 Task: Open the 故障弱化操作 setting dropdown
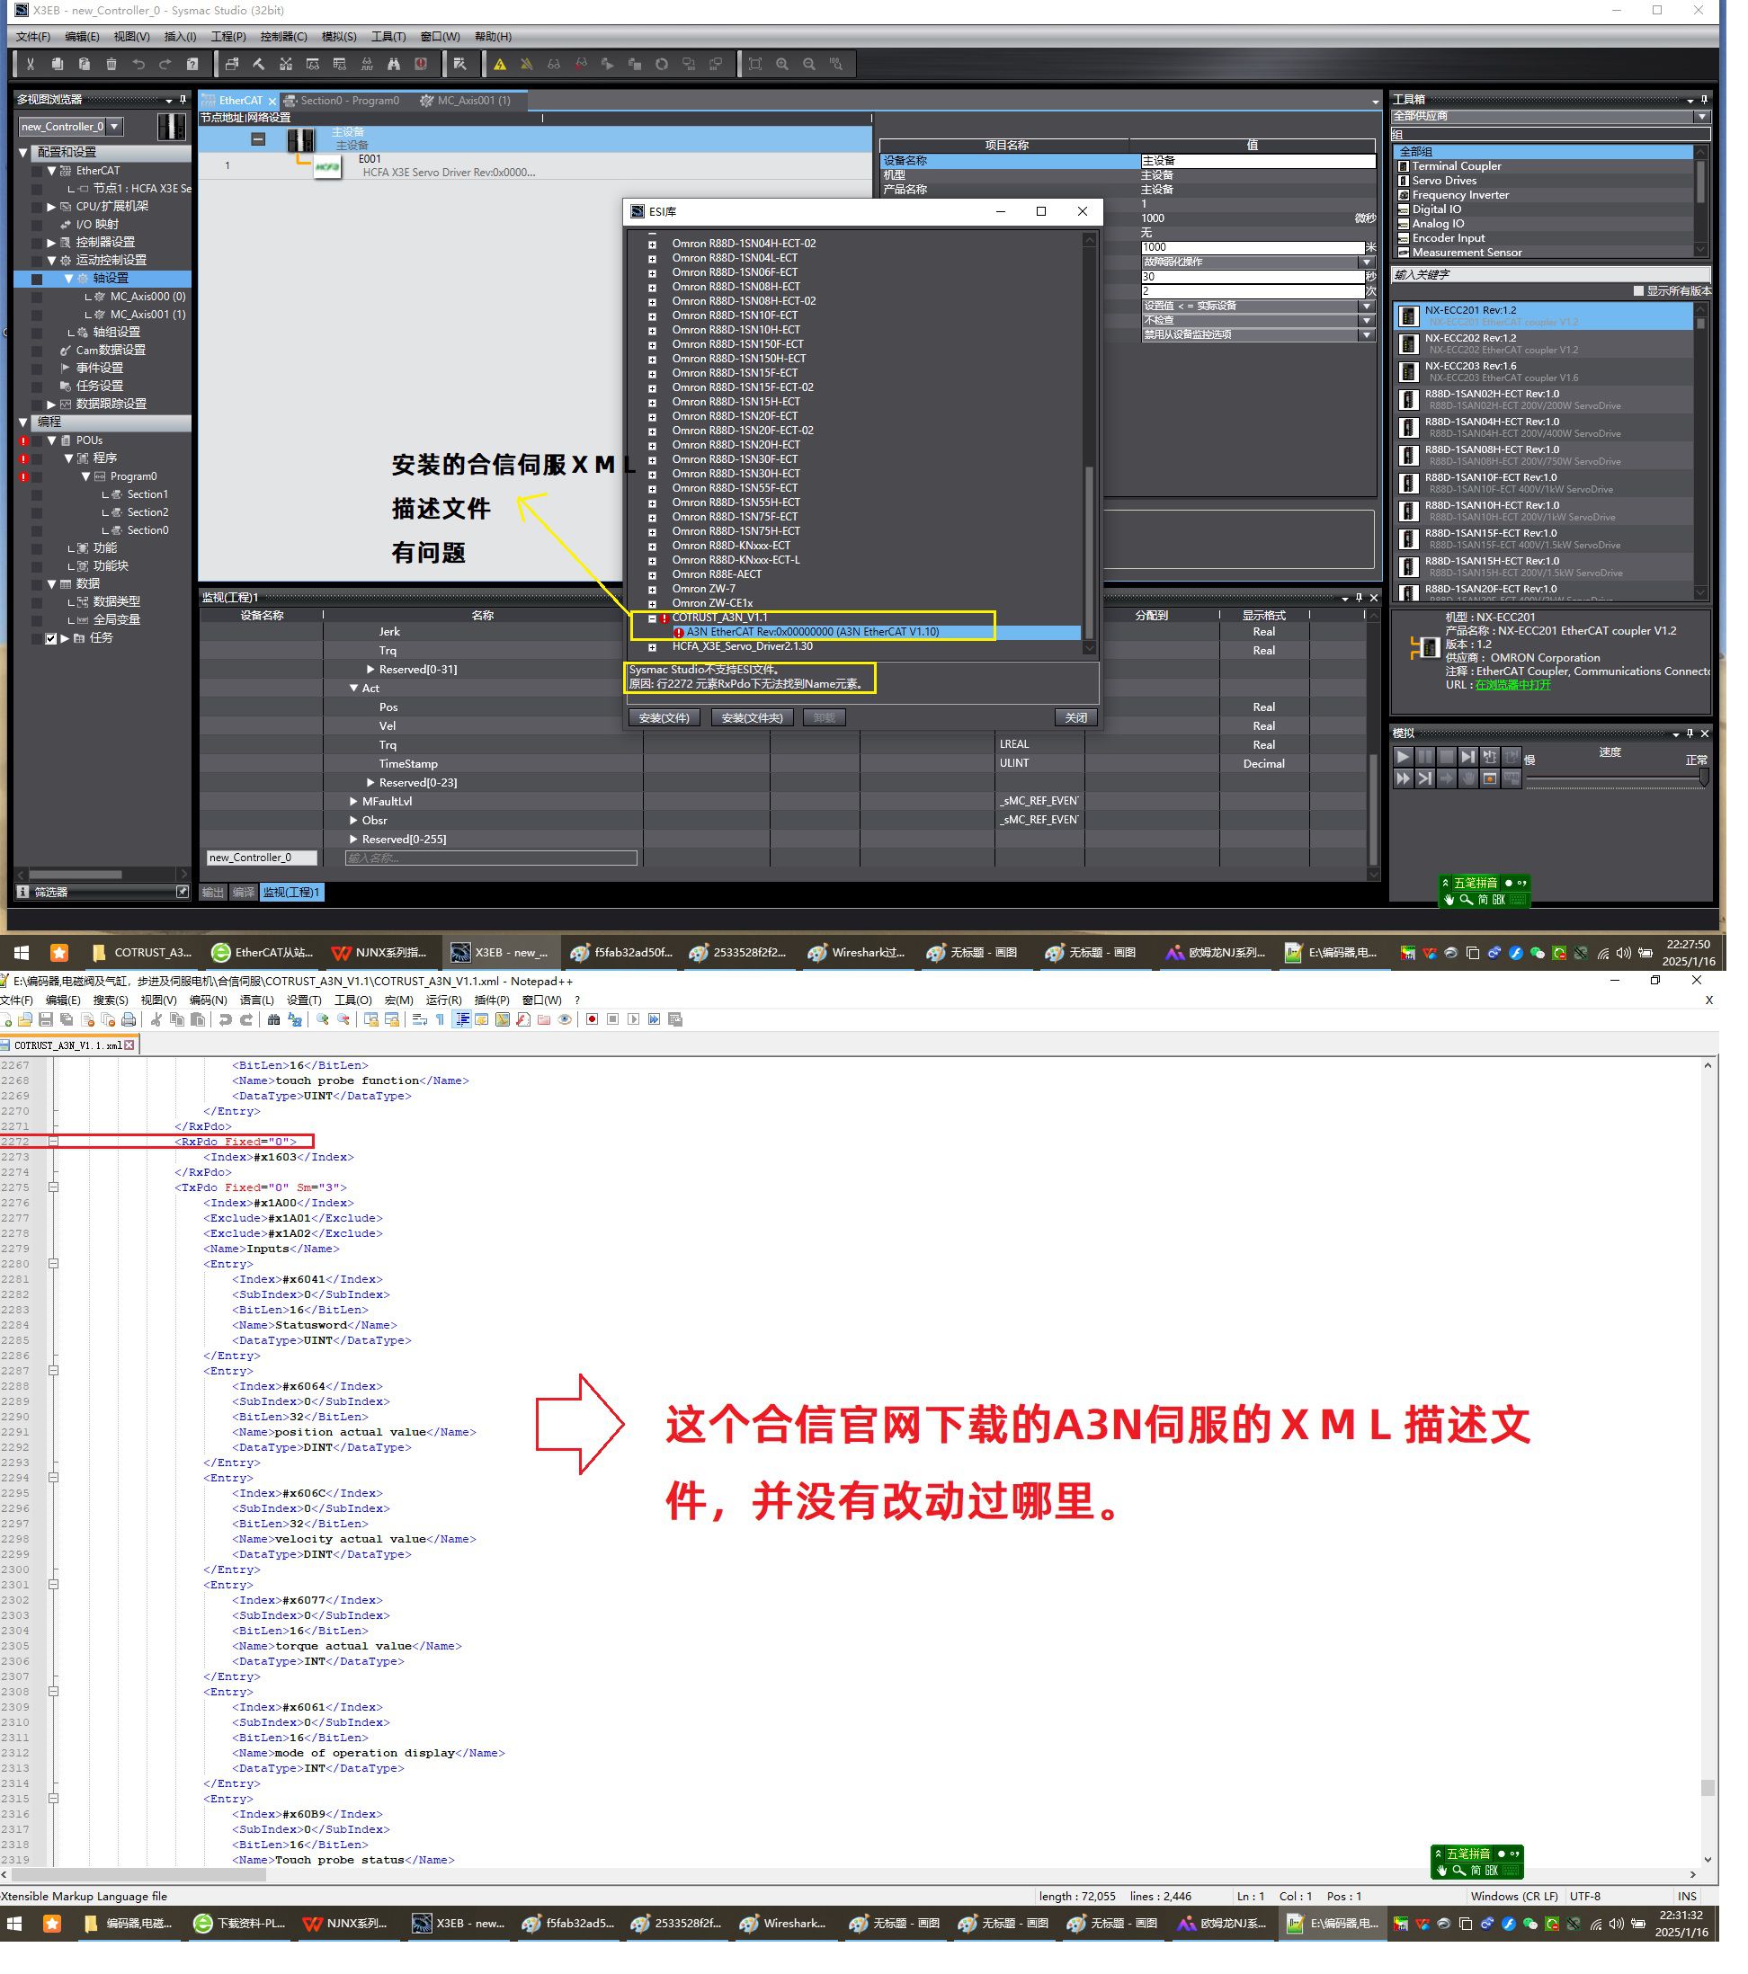point(1365,262)
